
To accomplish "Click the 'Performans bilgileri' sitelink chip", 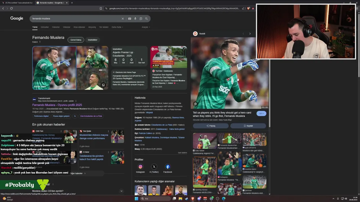I will pyautogui.click(x=41, y=116).
